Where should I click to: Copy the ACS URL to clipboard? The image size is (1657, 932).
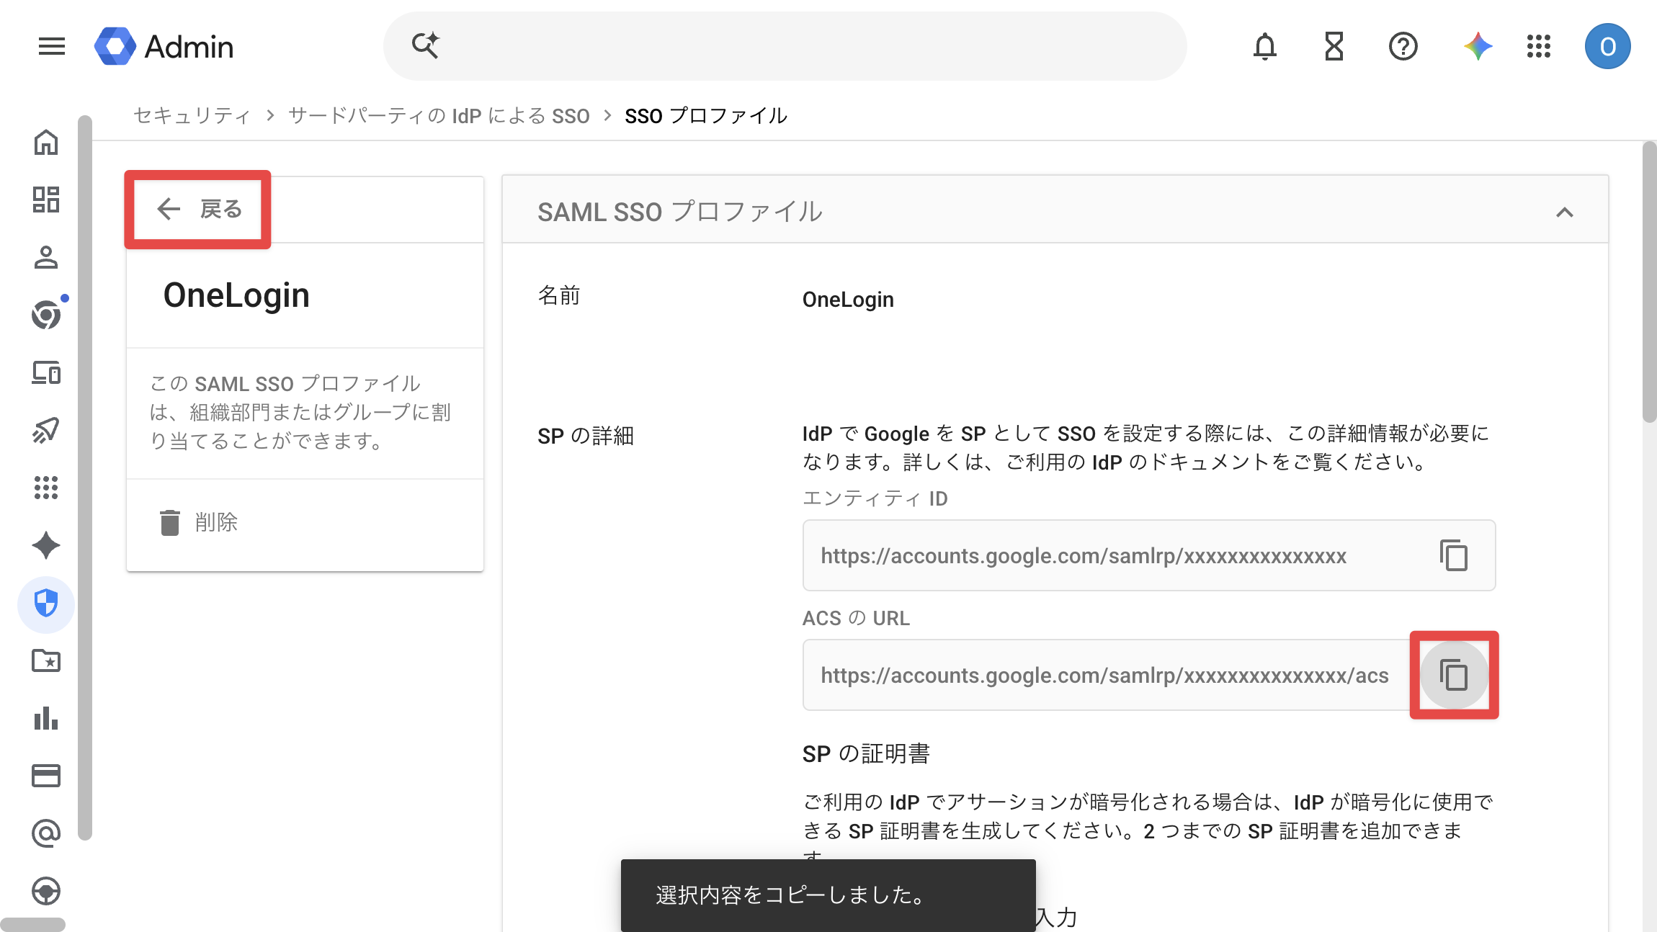tap(1454, 675)
